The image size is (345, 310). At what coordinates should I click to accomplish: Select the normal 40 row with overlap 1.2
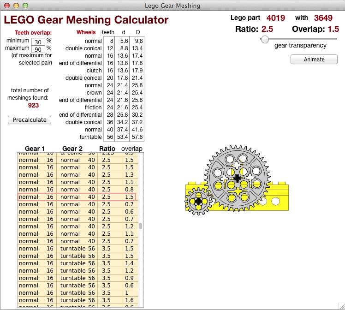77,227
